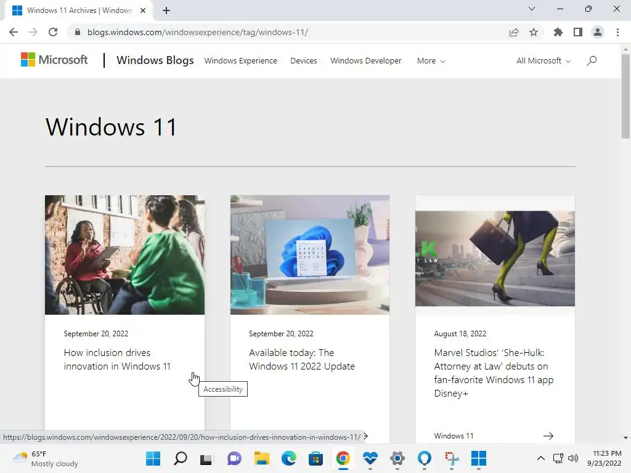This screenshot has width=631, height=473.
Task: Bookmark this page with the star
Action: pos(534,32)
